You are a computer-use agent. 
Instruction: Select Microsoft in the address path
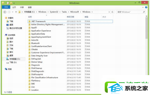tap(74, 12)
